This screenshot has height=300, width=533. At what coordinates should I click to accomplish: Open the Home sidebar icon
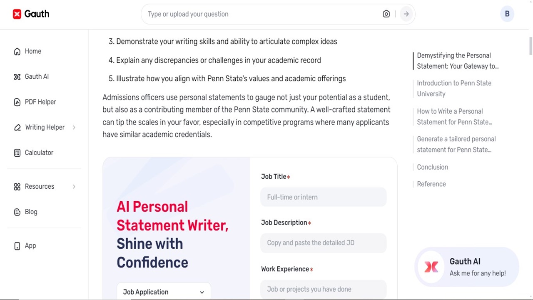17,51
